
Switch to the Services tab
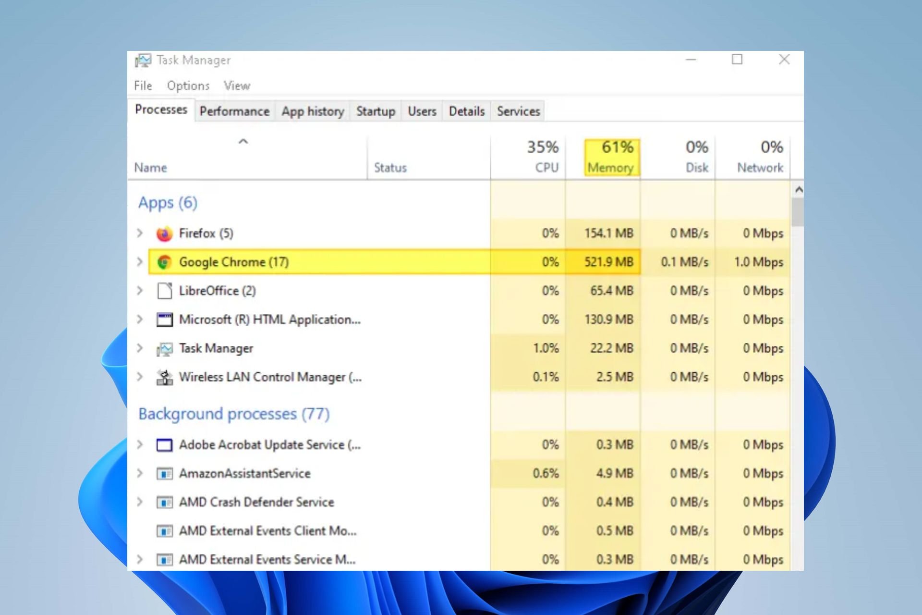point(519,111)
